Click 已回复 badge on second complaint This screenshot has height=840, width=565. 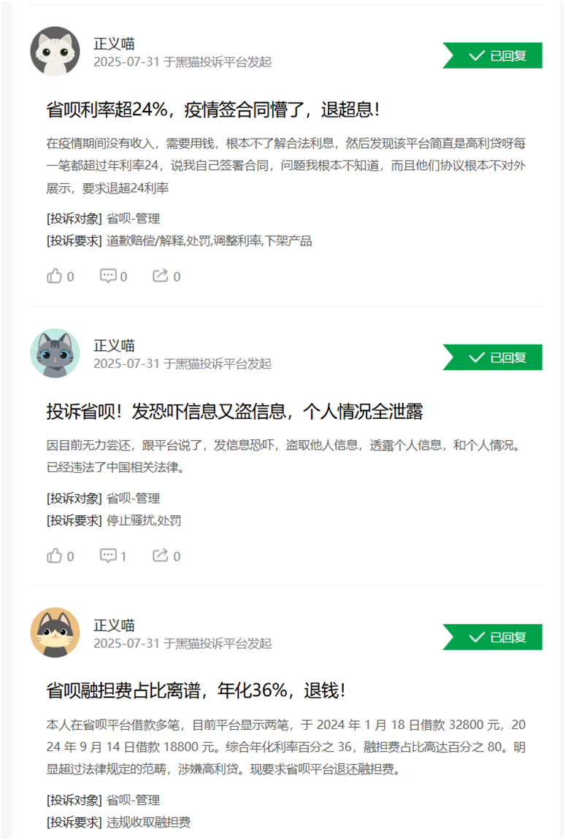click(493, 358)
